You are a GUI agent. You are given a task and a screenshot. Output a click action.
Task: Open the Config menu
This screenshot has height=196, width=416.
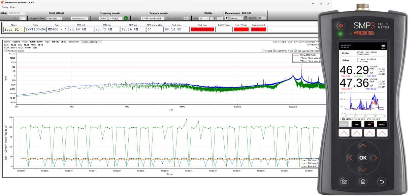5,7
